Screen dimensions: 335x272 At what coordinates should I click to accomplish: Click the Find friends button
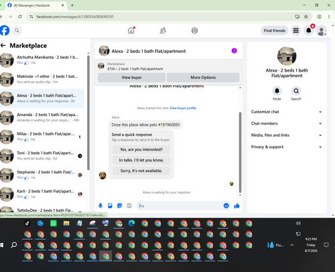click(275, 31)
